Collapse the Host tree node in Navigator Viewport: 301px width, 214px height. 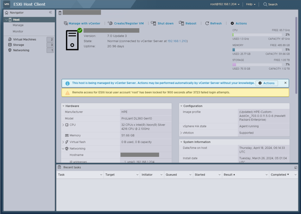(x=6, y=20)
